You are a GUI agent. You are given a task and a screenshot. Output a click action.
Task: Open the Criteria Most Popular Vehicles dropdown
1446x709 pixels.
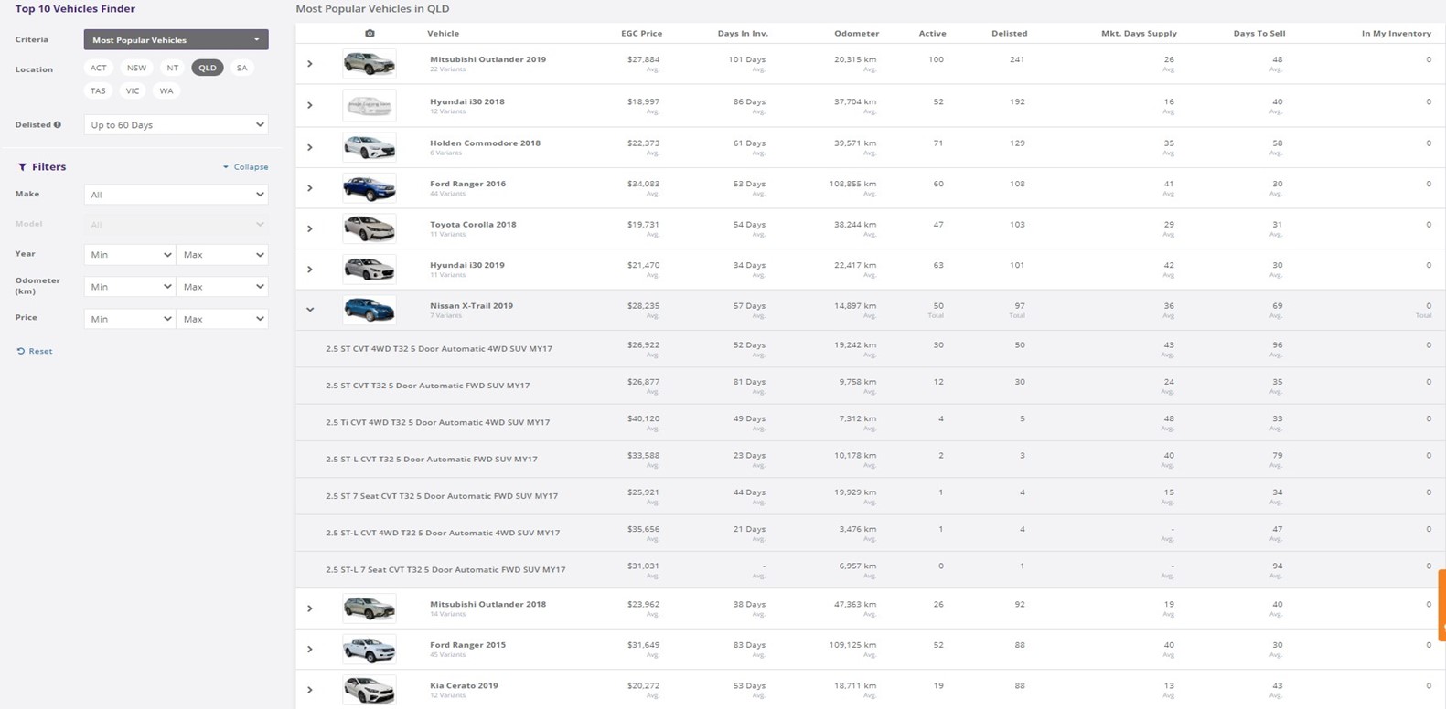click(176, 40)
